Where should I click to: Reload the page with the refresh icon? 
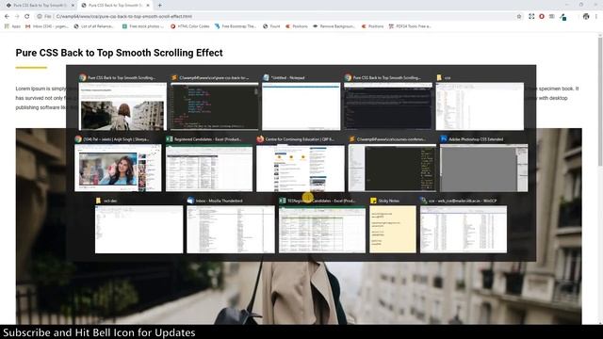27,17
